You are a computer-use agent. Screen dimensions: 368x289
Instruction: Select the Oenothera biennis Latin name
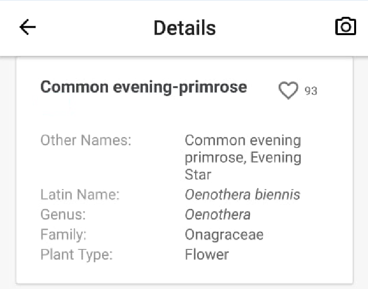click(242, 195)
